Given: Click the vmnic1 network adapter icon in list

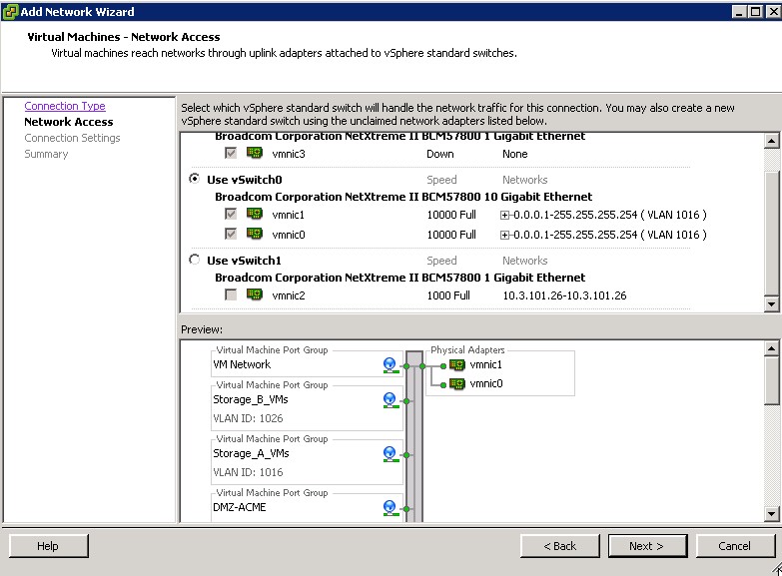Looking at the screenshot, I should [255, 215].
